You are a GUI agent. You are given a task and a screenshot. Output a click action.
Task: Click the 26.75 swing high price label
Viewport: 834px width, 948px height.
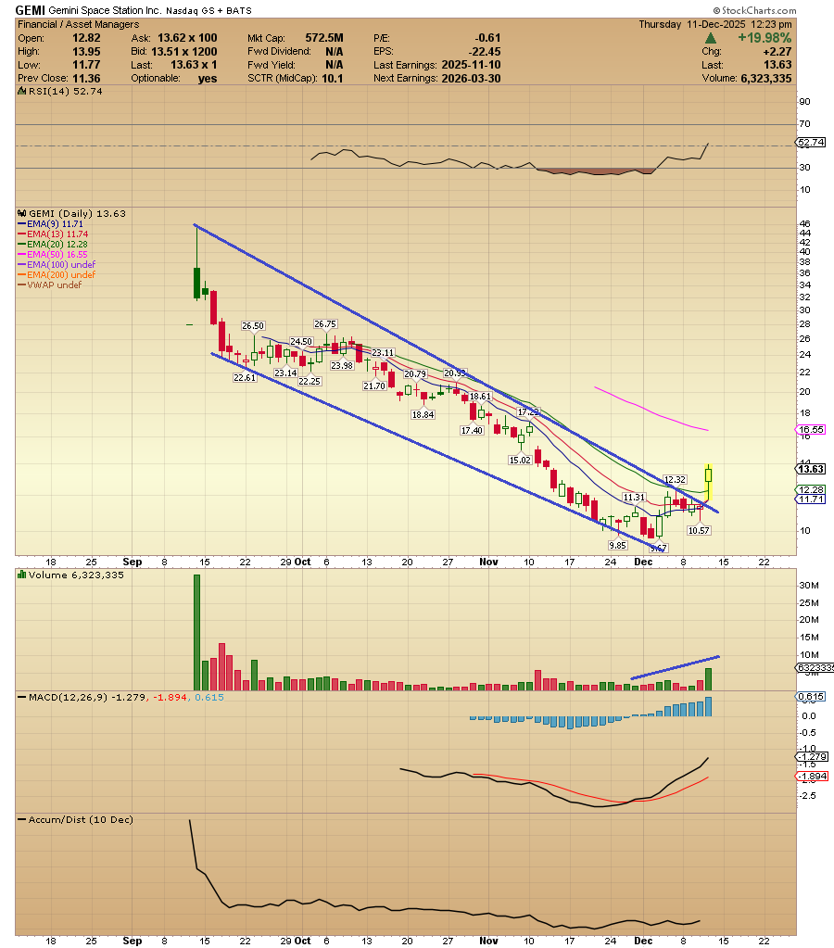point(324,324)
